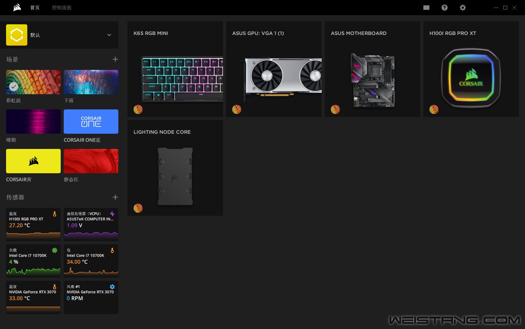Image resolution: width=525 pixels, height=329 pixels.
Task: Open LIGHTING NODE CORE device card
Action: click(x=175, y=168)
